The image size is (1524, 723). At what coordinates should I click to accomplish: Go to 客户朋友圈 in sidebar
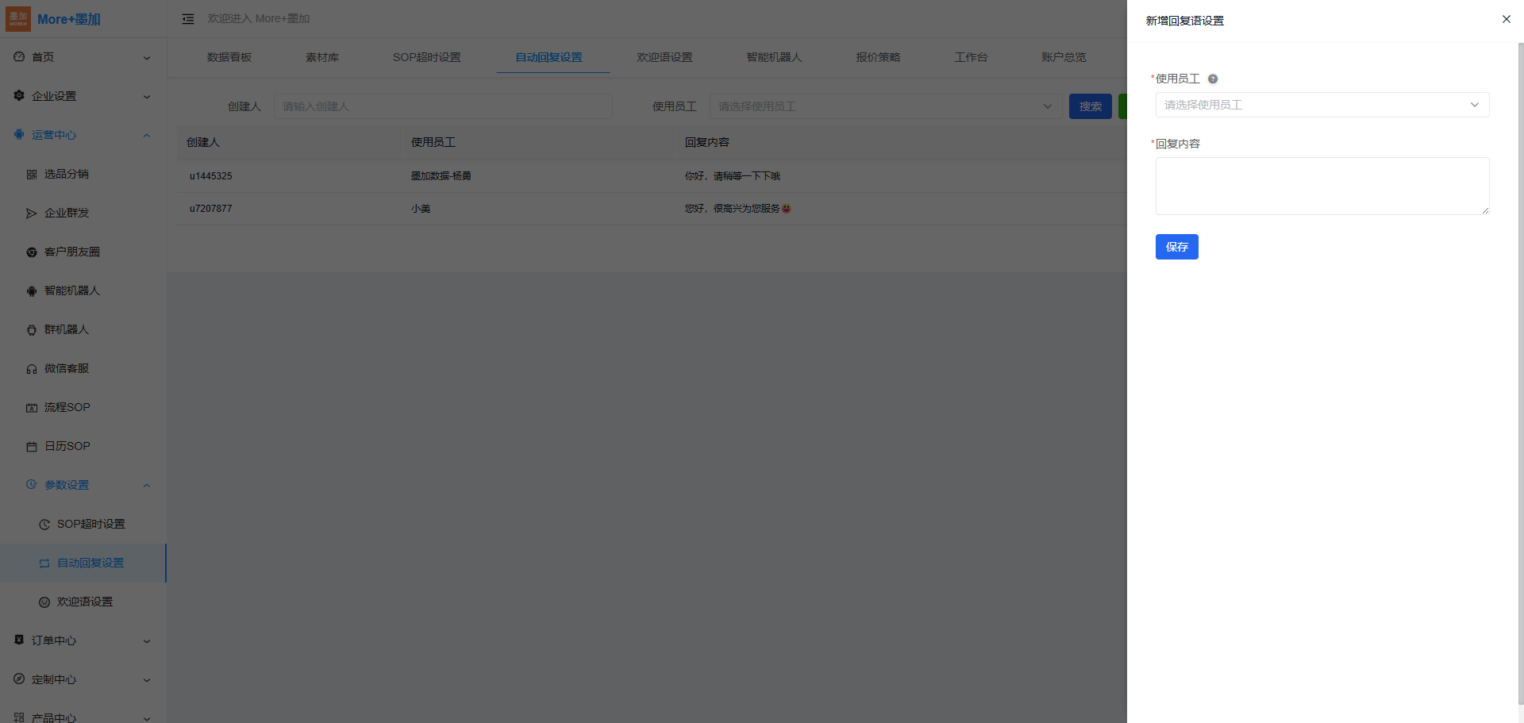[x=71, y=252]
